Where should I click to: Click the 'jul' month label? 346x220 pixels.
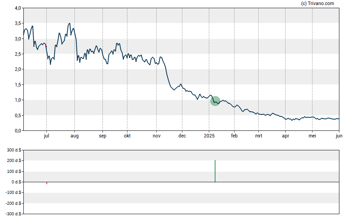coord(46,136)
